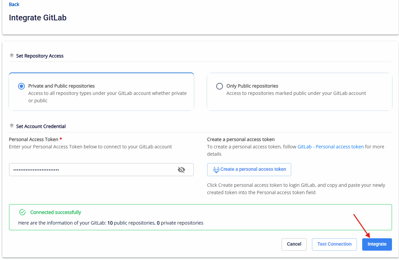Click 'Enter your Personal Access Token below' hint

point(90,147)
